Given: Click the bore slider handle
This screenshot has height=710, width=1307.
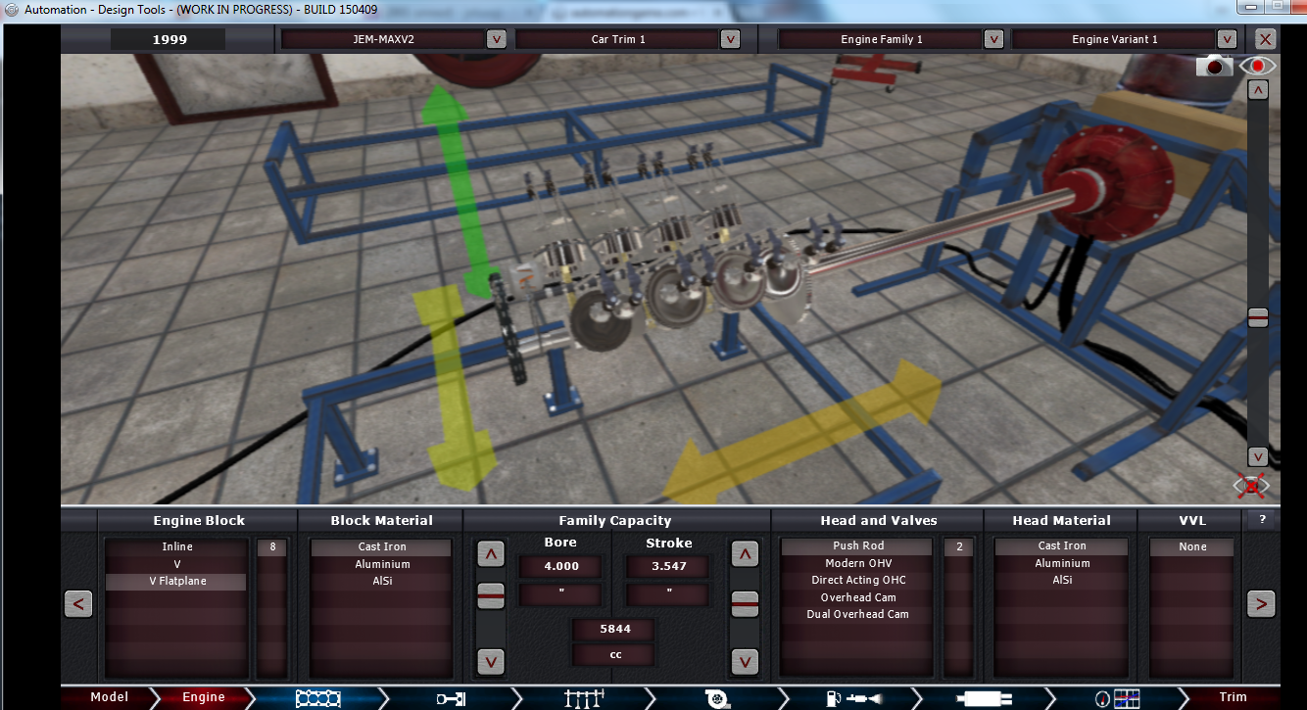Looking at the screenshot, I should 491,594.
